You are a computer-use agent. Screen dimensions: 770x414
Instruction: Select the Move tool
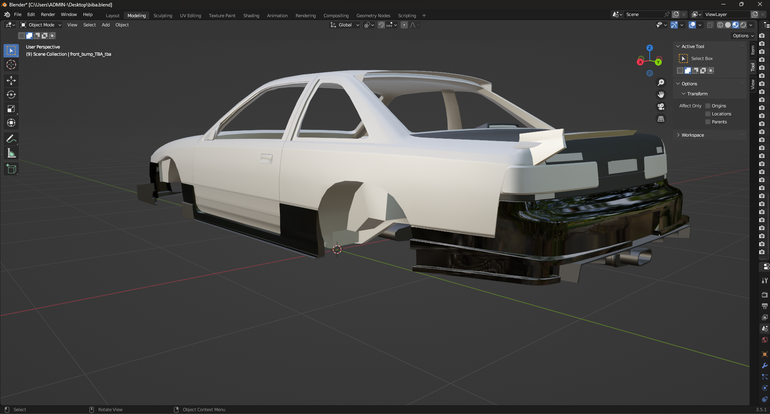[x=11, y=81]
